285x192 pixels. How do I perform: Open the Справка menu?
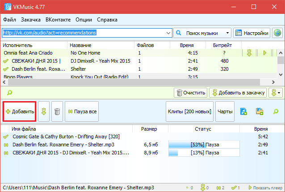click(x=107, y=20)
